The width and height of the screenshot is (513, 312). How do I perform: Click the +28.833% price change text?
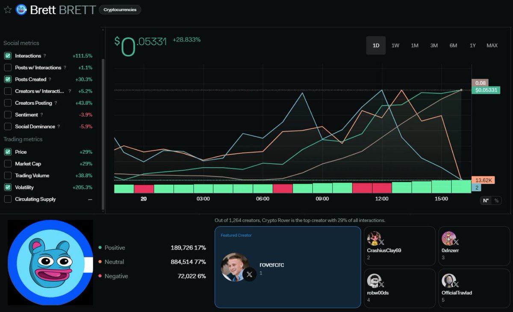[x=186, y=39]
